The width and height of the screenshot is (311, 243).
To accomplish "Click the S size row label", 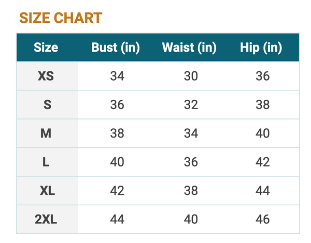I will (47, 105).
